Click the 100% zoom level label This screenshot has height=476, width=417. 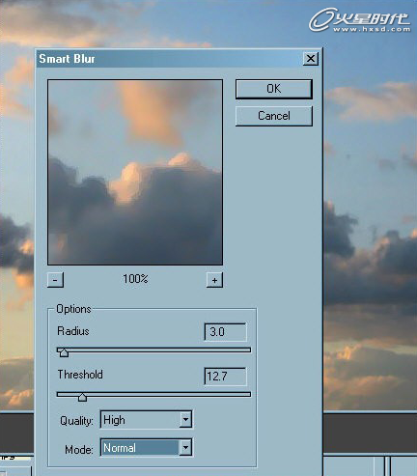tap(135, 279)
